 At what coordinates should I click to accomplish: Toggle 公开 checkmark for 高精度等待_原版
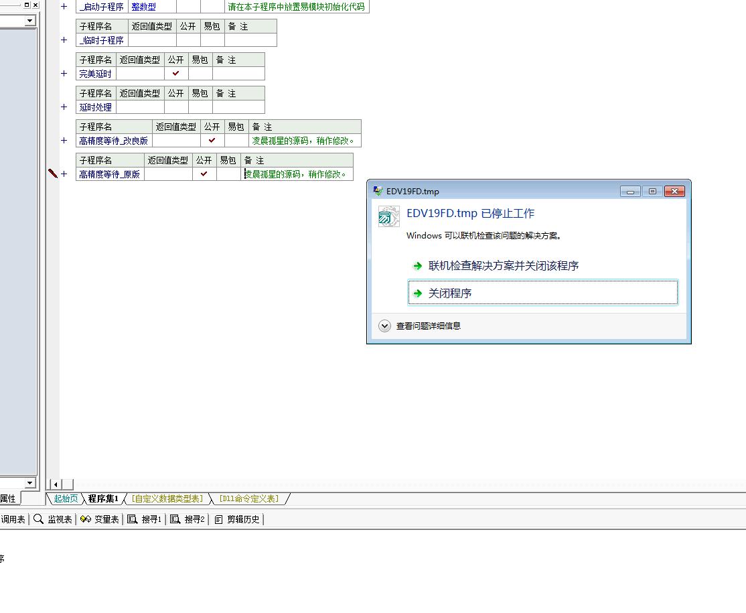pos(204,174)
